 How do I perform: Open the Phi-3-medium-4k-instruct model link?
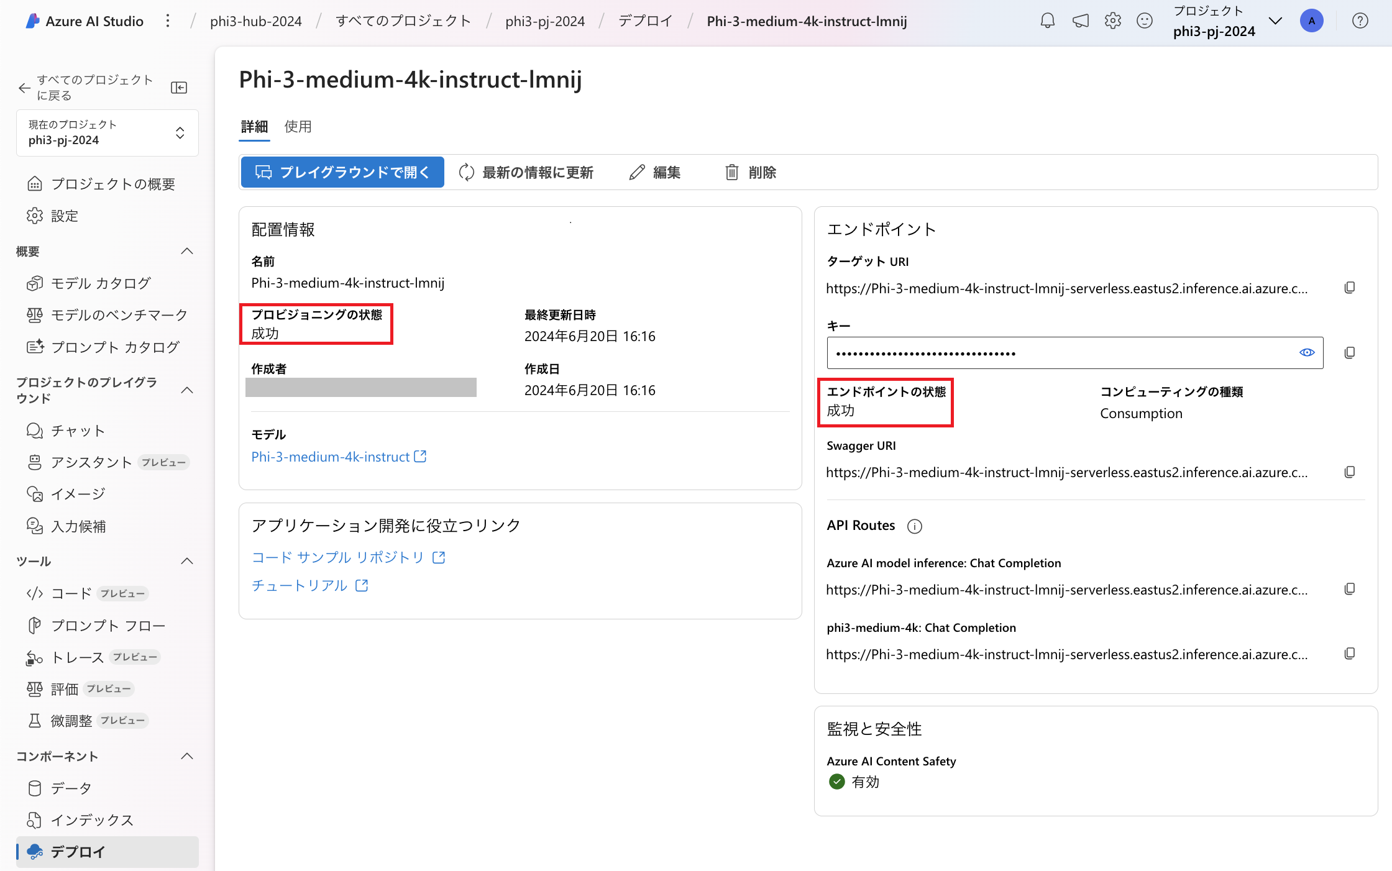click(x=339, y=457)
